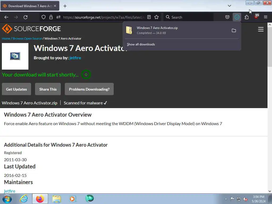
Task: Open the Windows Start button
Action: tap(7, 199)
